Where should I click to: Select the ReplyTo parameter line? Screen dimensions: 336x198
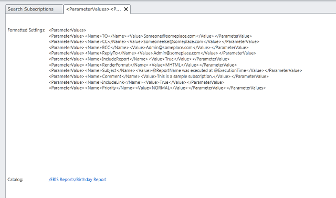(152, 53)
